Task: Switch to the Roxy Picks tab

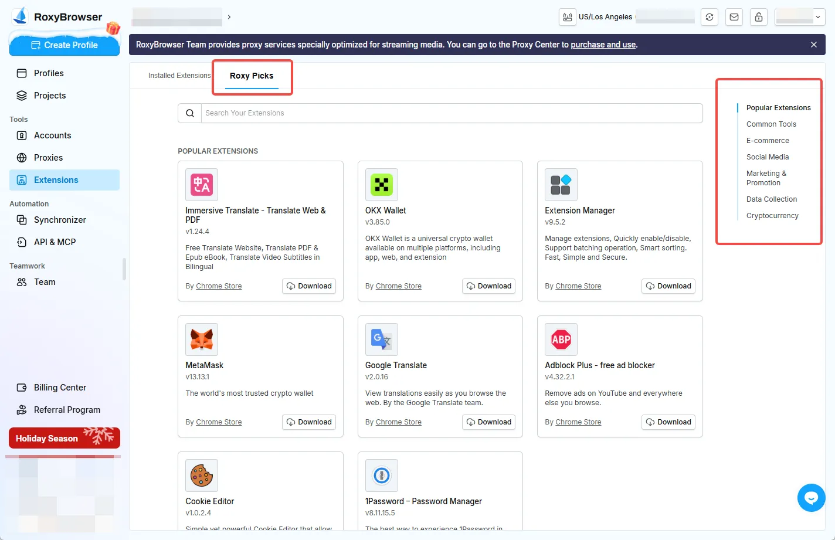Action: tap(252, 76)
